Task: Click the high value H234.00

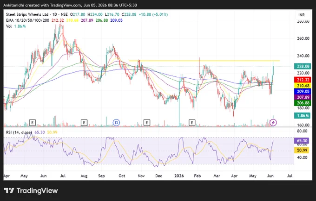Action: coord(95,14)
